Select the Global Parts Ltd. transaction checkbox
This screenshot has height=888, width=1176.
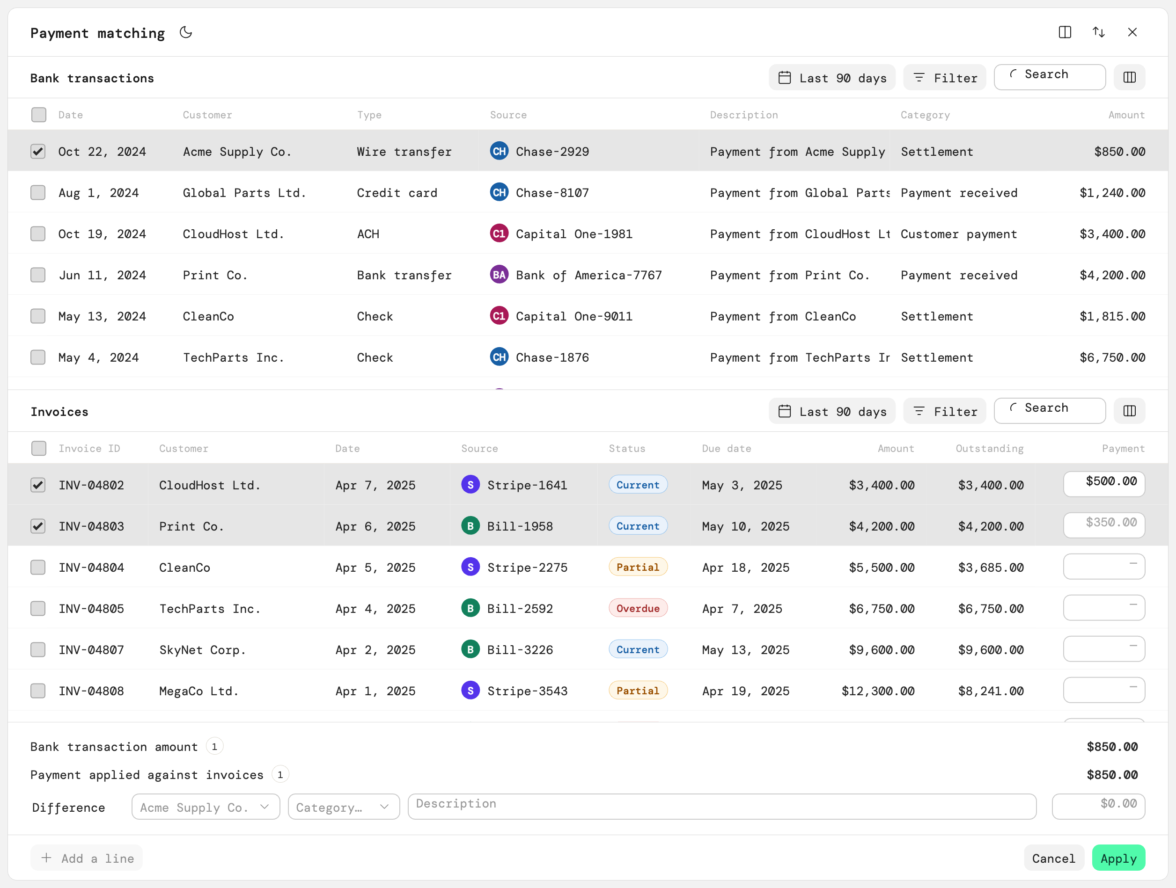click(38, 192)
